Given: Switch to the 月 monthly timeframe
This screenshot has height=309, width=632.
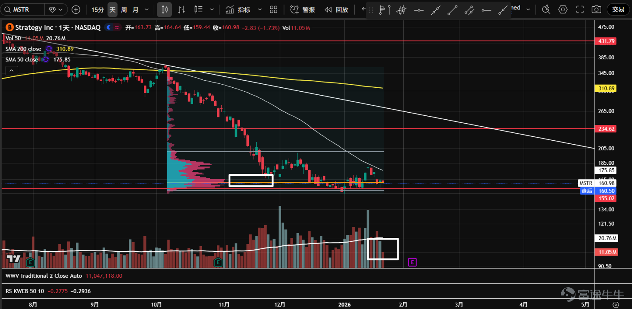Looking at the screenshot, I should (135, 9).
